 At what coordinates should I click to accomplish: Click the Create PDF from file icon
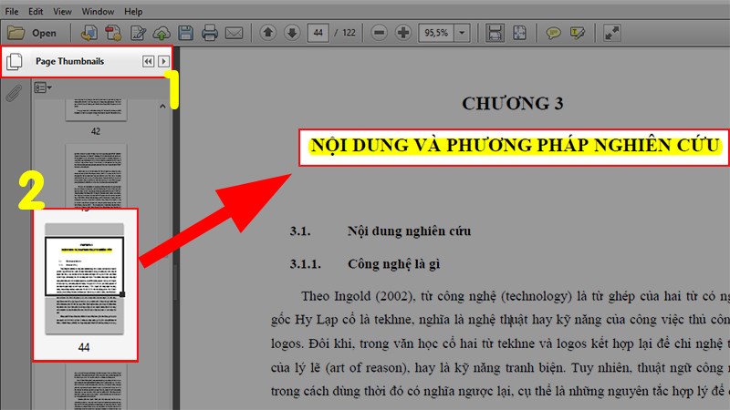click(89, 33)
